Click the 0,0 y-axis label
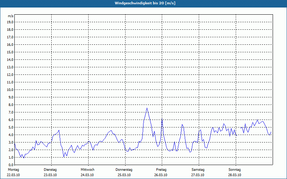 click(11, 165)
